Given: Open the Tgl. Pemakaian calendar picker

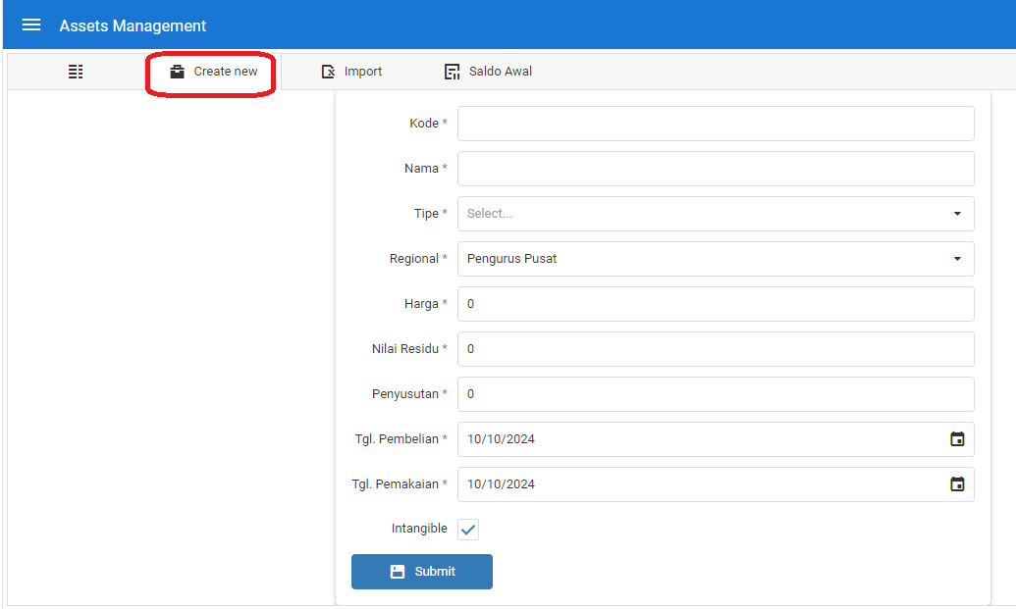Looking at the screenshot, I should click(x=957, y=484).
